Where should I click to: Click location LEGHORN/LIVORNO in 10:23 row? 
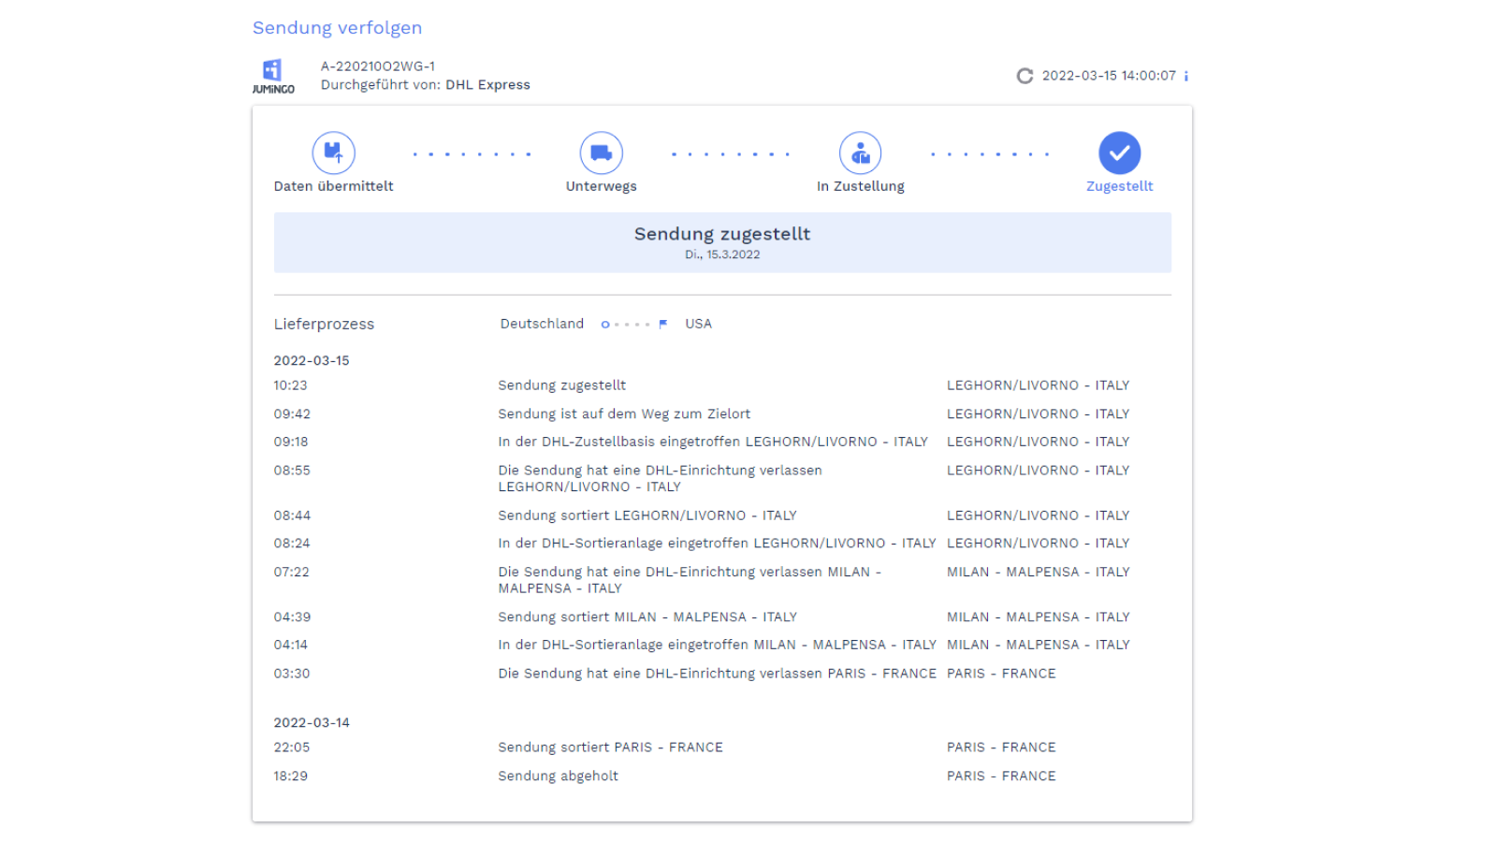click(x=1039, y=385)
